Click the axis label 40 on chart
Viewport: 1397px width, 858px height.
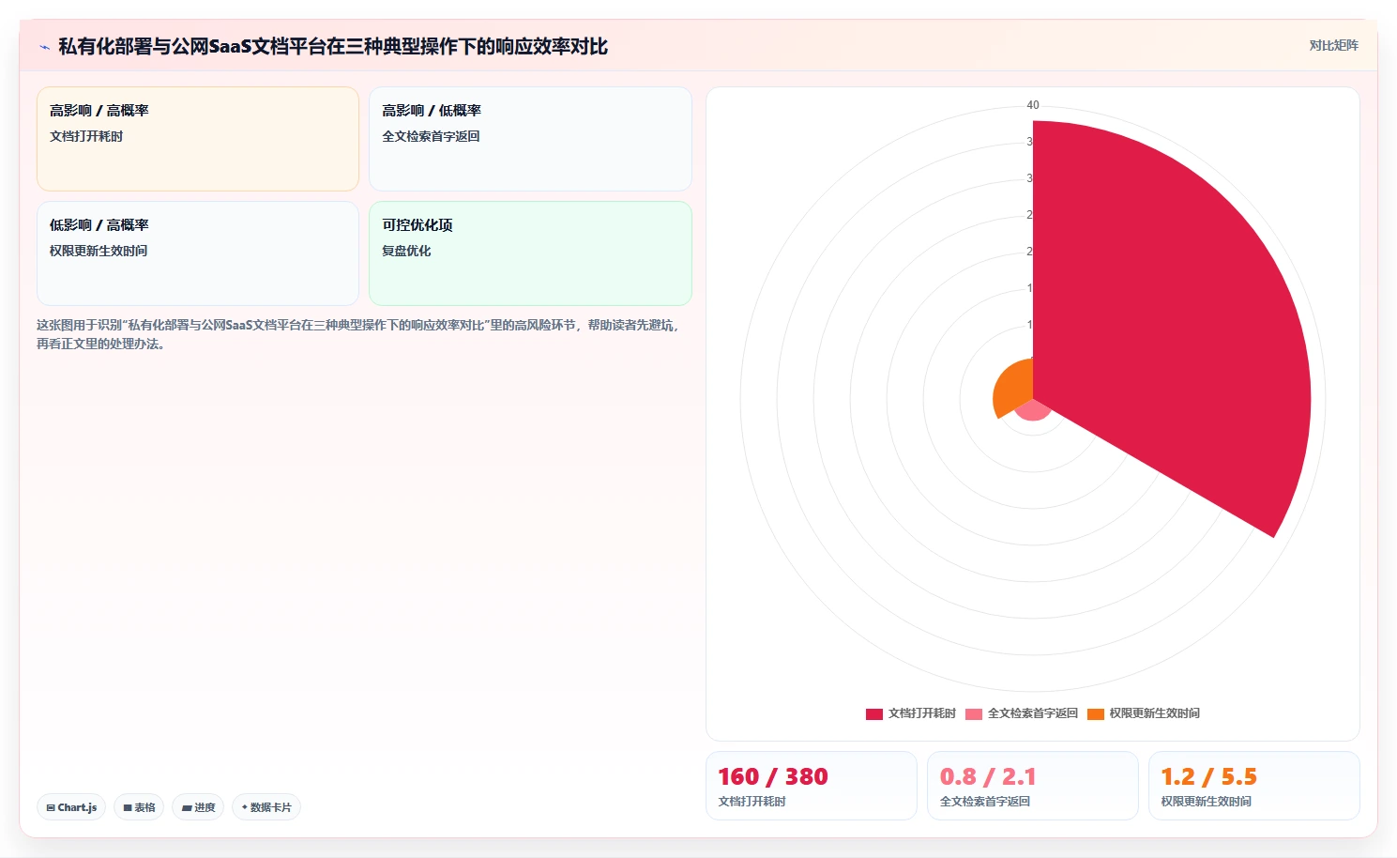(x=1033, y=105)
